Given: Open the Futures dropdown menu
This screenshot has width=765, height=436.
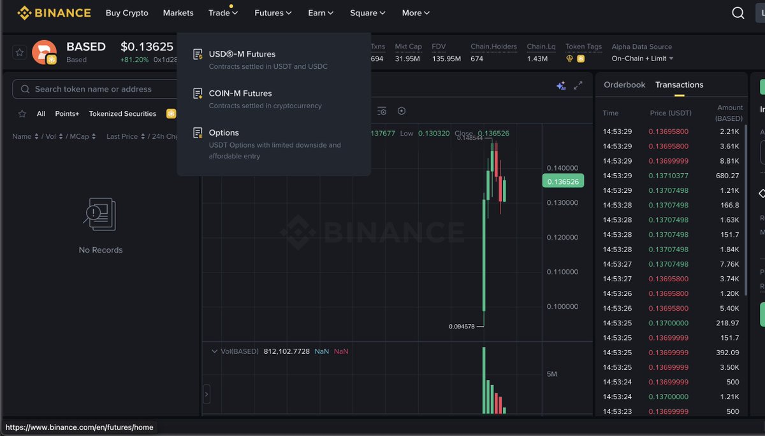Looking at the screenshot, I should 273,13.
